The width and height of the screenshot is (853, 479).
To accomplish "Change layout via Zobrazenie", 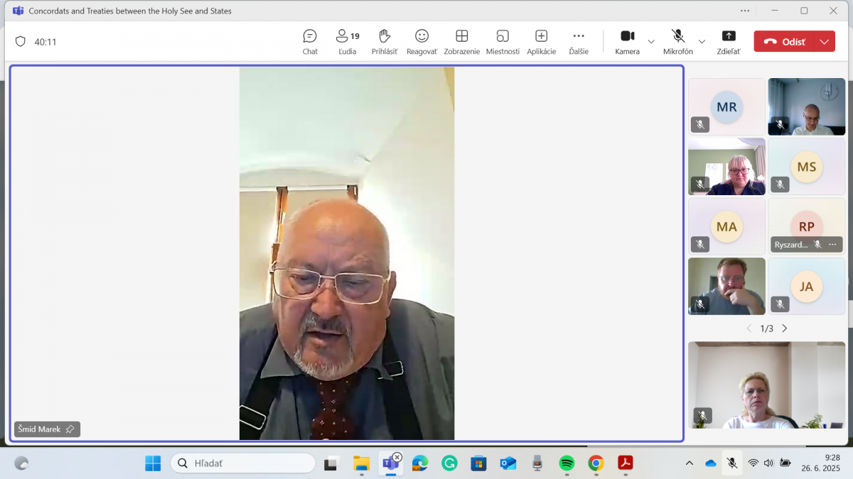I will [462, 42].
